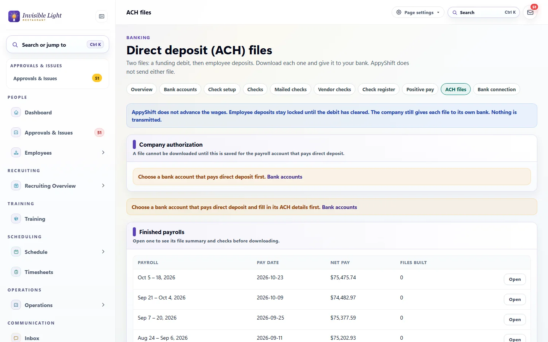Screen dimensions: 548x342
Task: Open the Page settings dropdown
Action: click(x=418, y=13)
